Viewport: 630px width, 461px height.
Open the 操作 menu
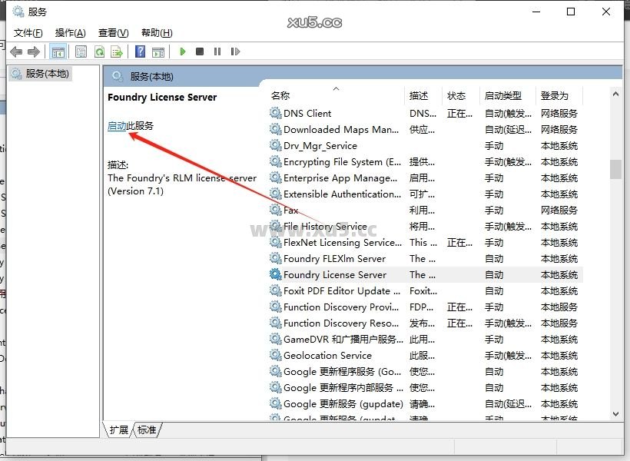[70, 32]
